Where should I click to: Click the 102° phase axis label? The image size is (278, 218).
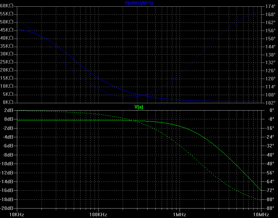pos(270,103)
